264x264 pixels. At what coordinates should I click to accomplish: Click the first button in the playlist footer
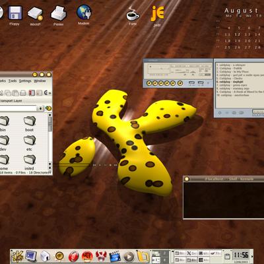click(220, 113)
